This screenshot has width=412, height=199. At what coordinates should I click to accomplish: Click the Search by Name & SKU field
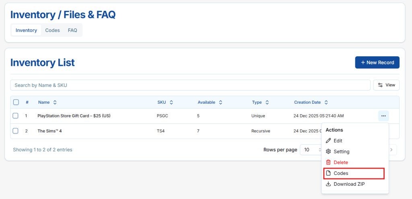point(190,85)
